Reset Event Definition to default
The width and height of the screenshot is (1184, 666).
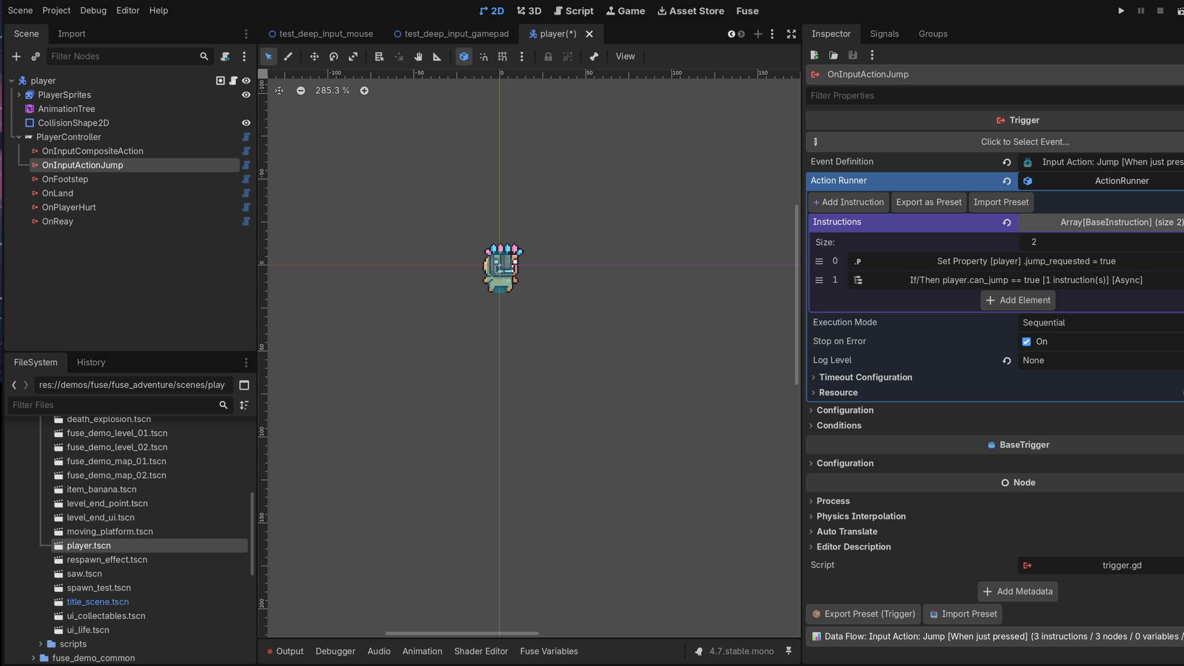[x=1006, y=162]
